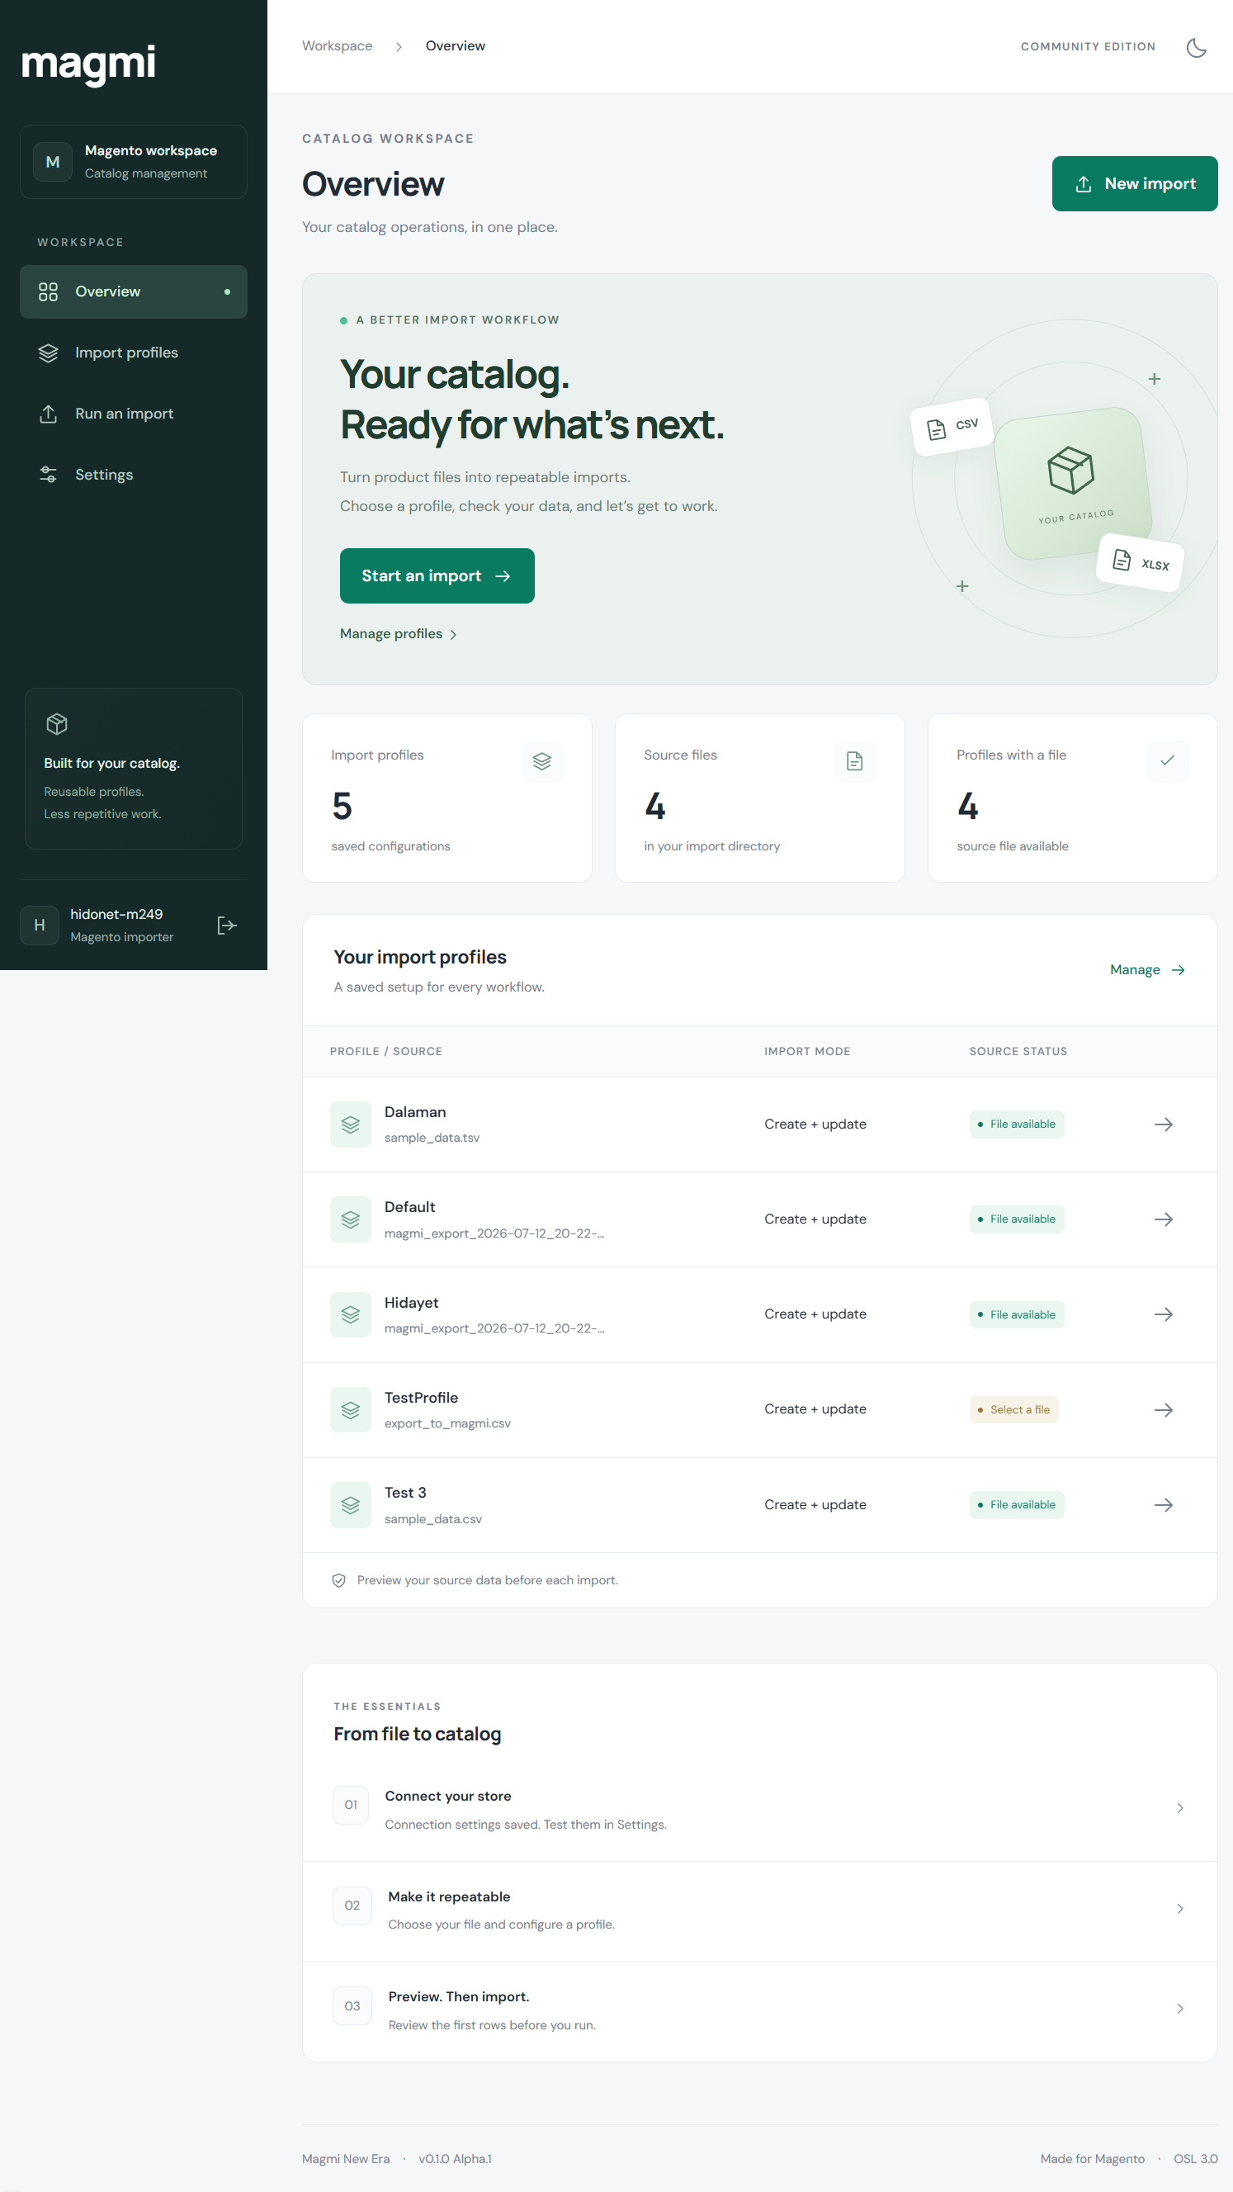
Task: Click the Your Catalog box illustration
Action: pos(1073,483)
